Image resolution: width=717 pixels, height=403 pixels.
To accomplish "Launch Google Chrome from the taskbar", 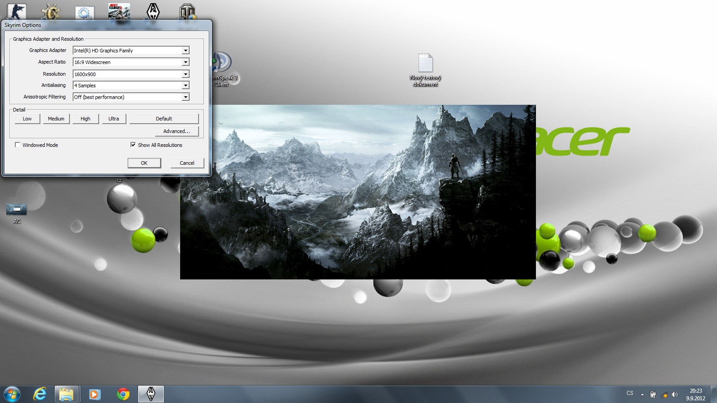I will [123, 394].
